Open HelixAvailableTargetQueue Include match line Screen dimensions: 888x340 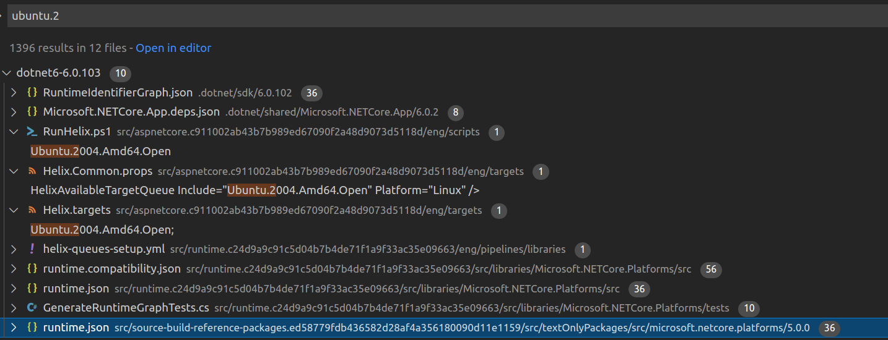[x=255, y=190]
